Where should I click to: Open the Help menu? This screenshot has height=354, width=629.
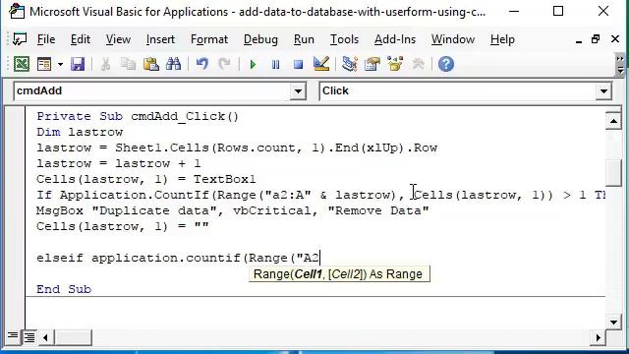[x=502, y=39]
